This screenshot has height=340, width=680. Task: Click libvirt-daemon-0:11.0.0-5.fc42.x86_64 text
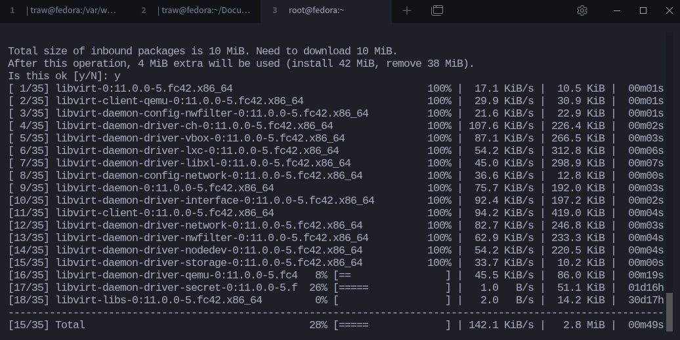165,188
